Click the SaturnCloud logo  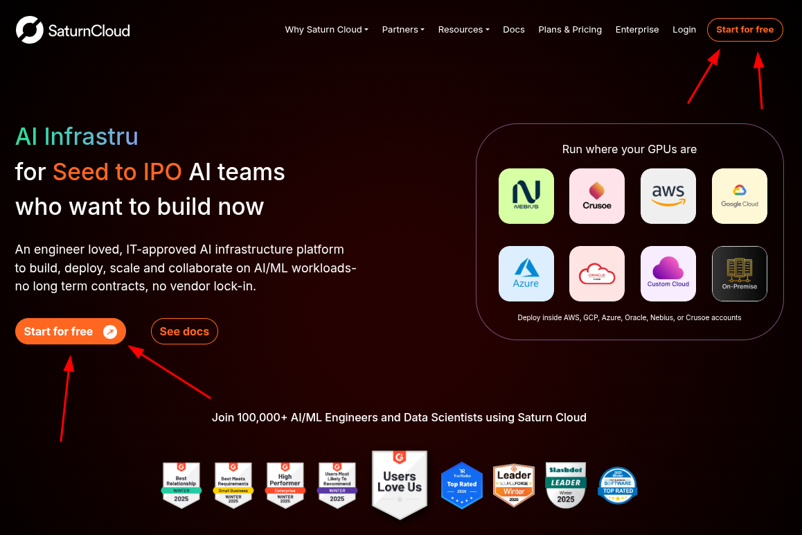point(72,29)
